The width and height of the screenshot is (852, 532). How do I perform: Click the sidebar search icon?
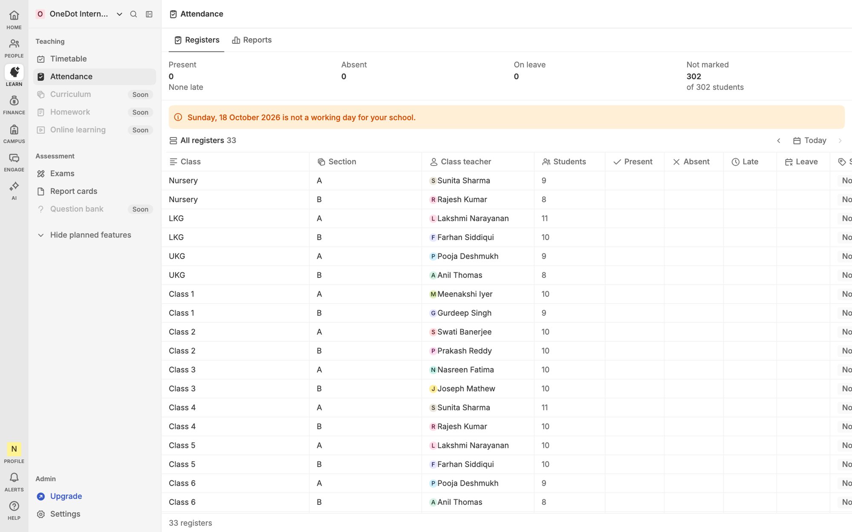pos(133,14)
